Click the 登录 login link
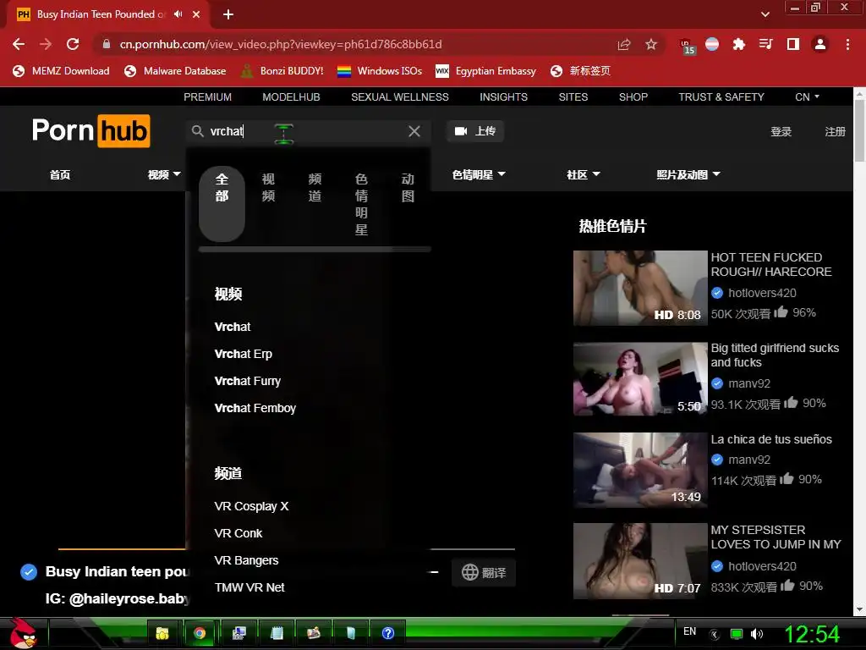This screenshot has width=866, height=650. [781, 131]
